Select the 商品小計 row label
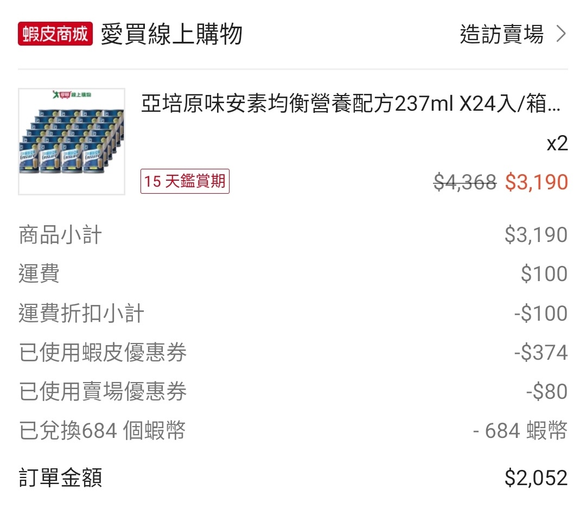Viewport: 586px width, 509px height. point(60,236)
